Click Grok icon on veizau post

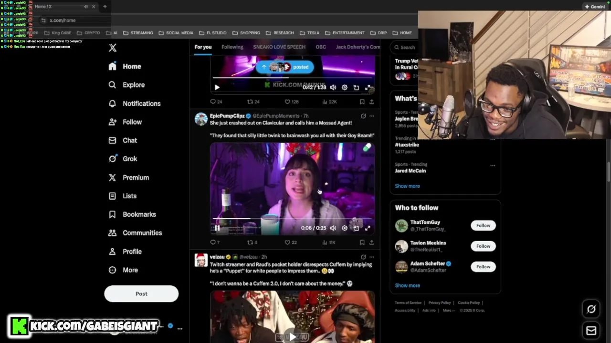click(x=363, y=257)
